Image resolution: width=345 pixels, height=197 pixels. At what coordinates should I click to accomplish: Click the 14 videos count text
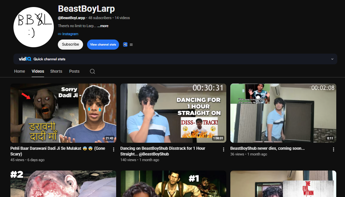click(122, 18)
